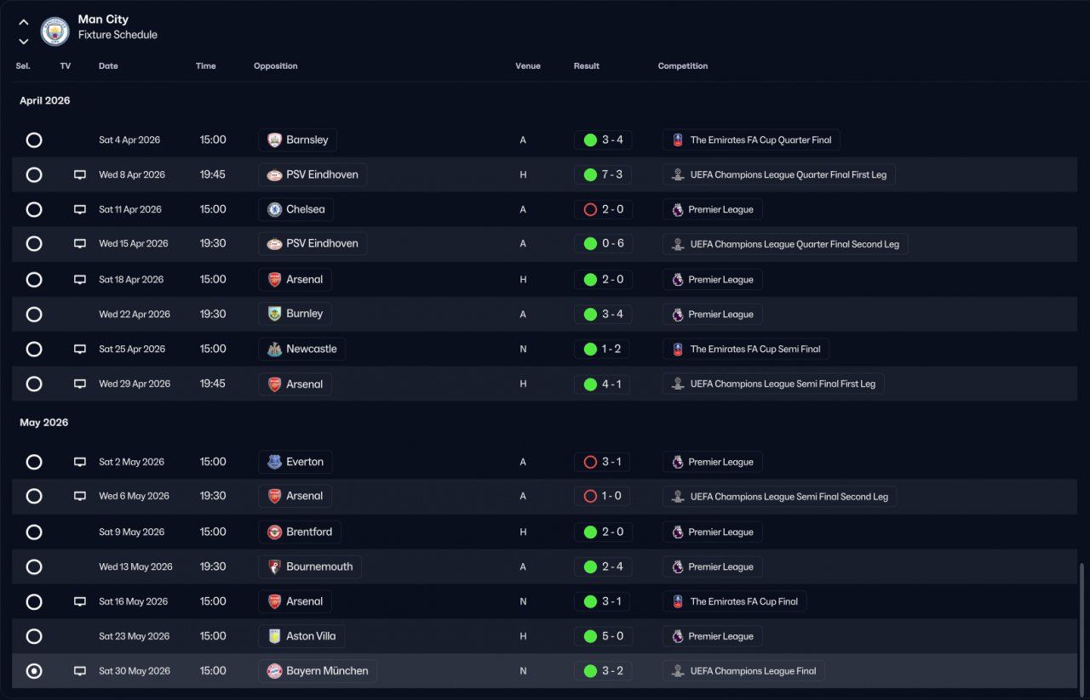The width and height of the screenshot is (1090, 700).
Task: Open UEFA Champions League Quarter Final Second Leg
Action: [785, 244]
